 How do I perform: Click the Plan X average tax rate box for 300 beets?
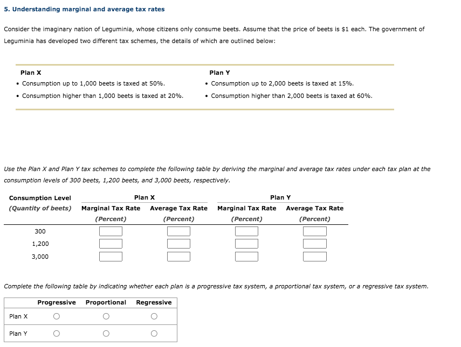[x=179, y=231]
